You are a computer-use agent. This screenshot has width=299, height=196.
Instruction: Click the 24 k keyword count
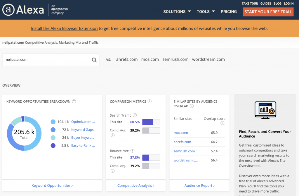click(65, 138)
